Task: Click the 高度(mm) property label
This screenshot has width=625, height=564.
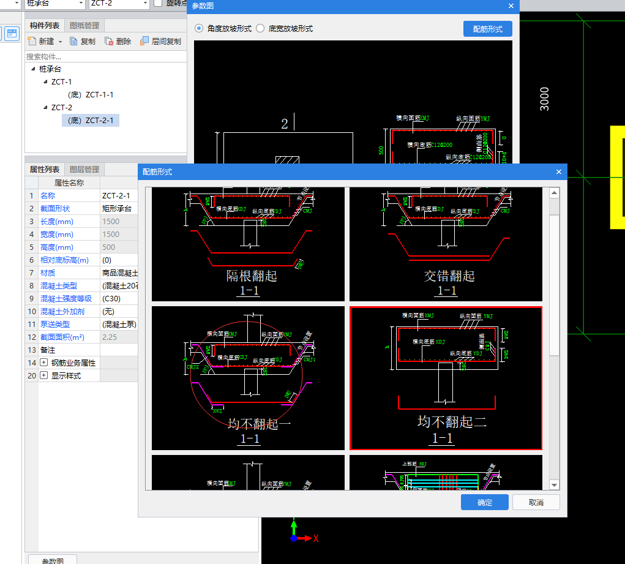Action: [56, 247]
